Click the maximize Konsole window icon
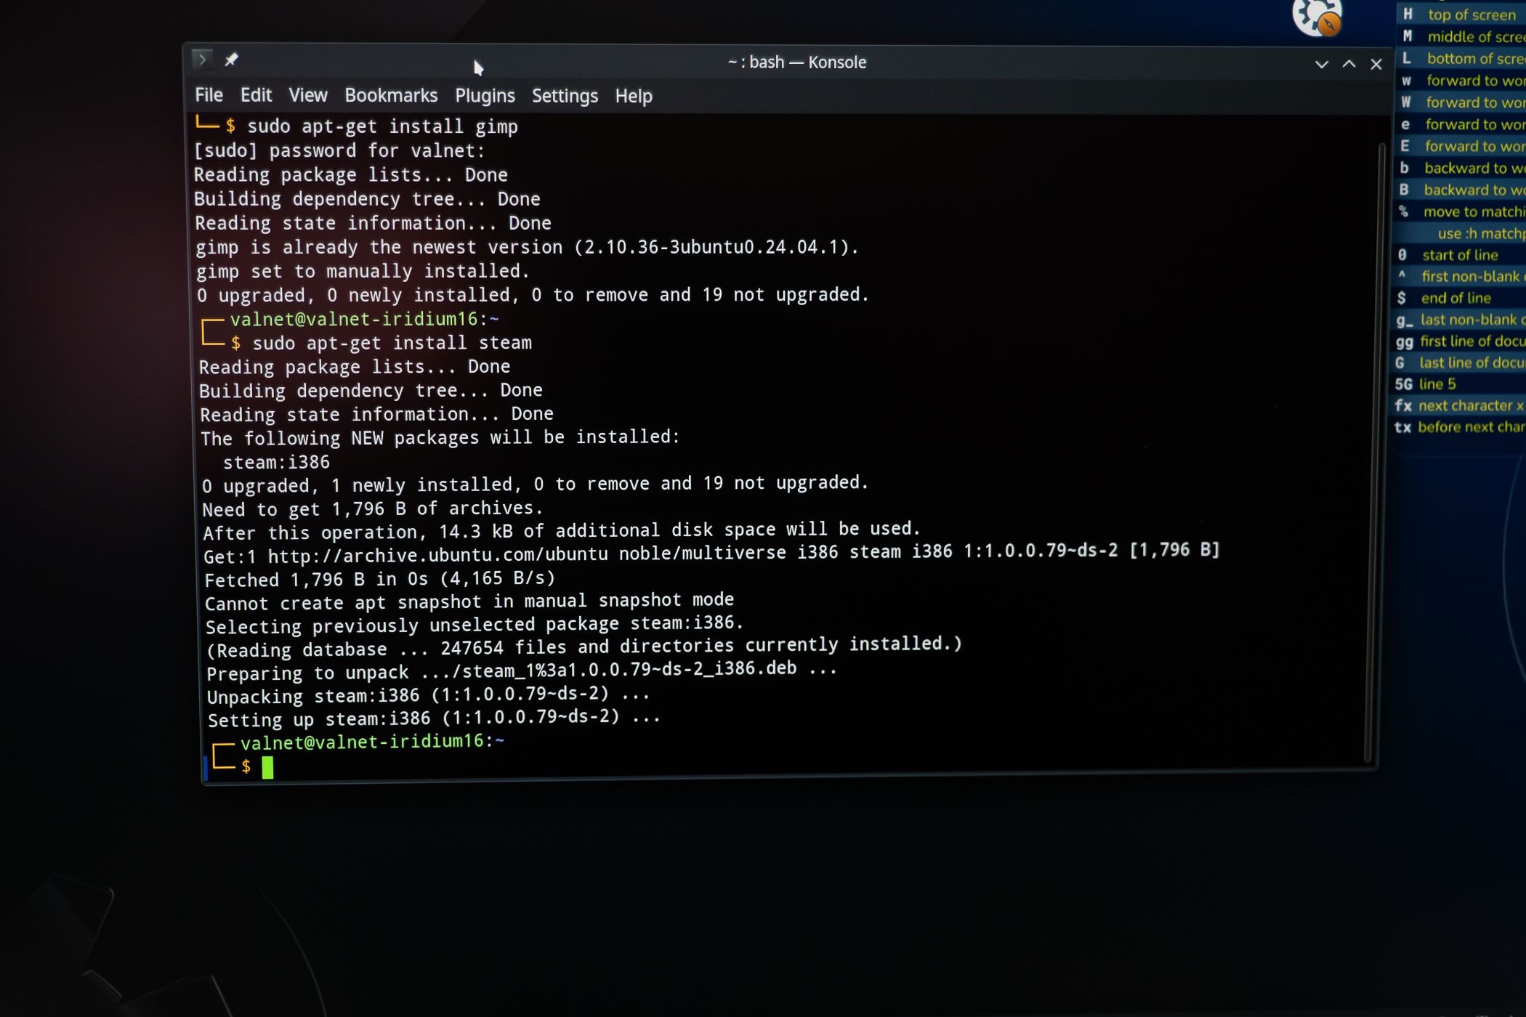 (x=1348, y=62)
